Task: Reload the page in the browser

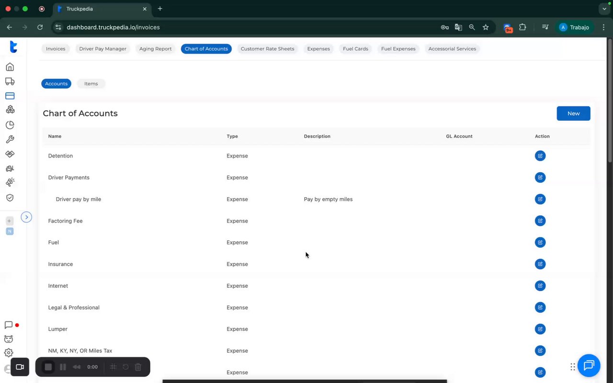Action: pos(40,27)
